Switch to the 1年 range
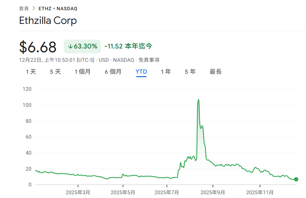 [x=166, y=72]
